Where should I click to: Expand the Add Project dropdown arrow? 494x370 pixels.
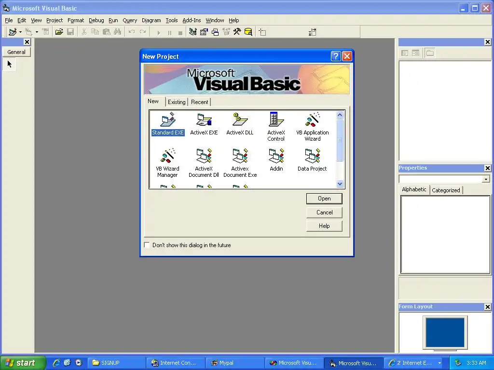click(20, 32)
